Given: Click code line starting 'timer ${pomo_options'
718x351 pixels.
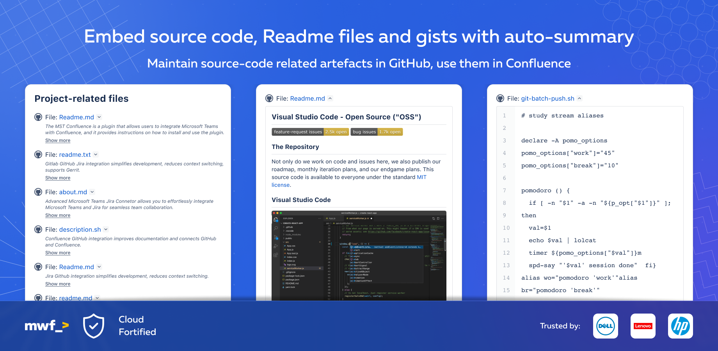Looking at the screenshot, I should (585, 253).
